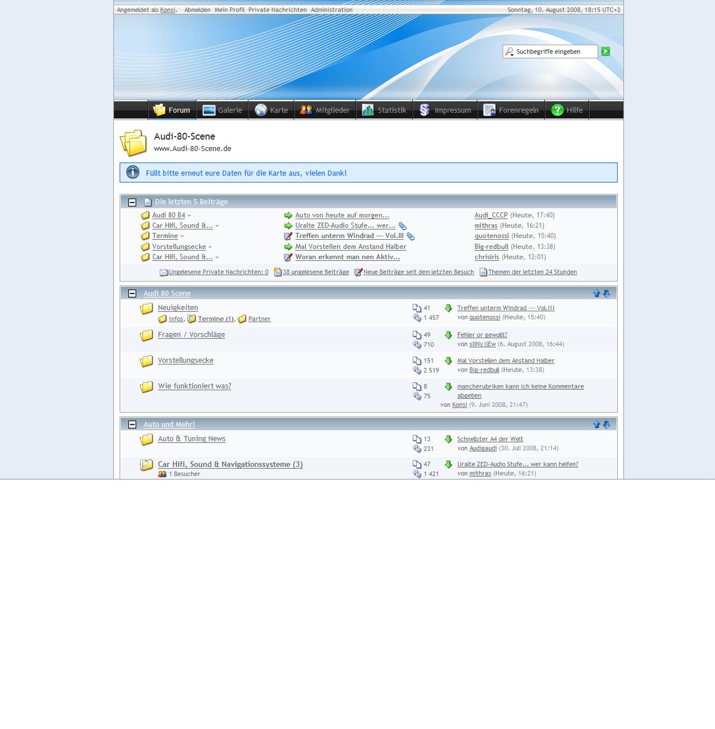Click blue up arrow in Audi 80 Scene header
Screen dimensions: 715x729
[x=597, y=294]
